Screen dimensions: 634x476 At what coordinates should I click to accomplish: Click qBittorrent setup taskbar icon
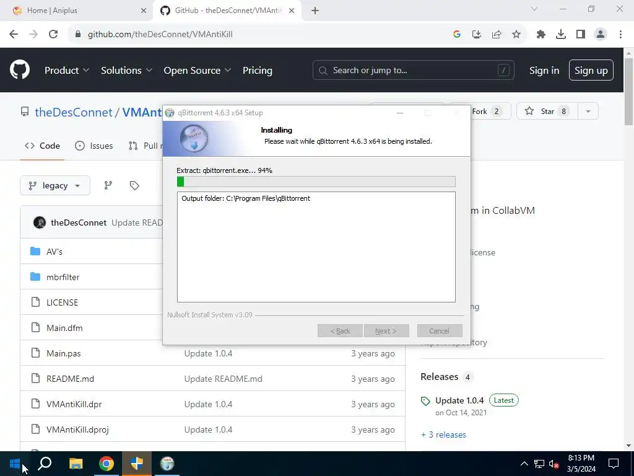167,464
